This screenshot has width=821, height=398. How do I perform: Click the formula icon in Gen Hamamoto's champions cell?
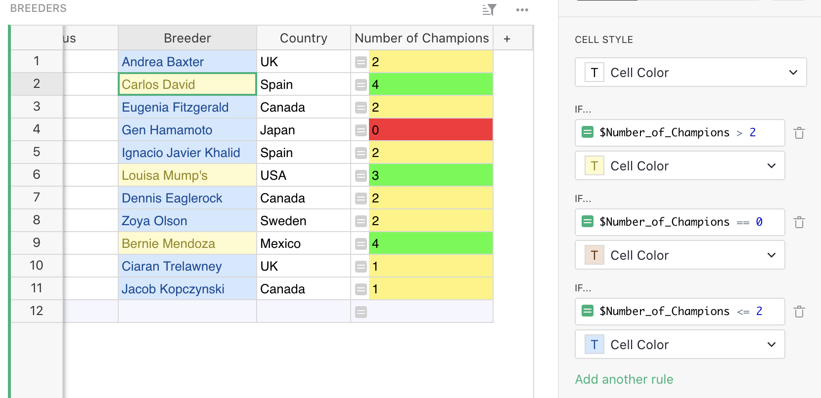[x=361, y=130]
